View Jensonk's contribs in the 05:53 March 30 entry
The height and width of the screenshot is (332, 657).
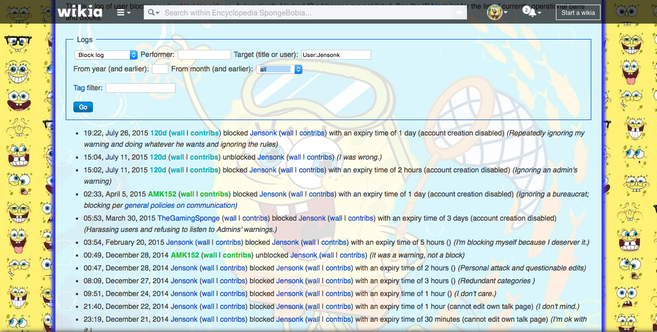[x=361, y=218]
